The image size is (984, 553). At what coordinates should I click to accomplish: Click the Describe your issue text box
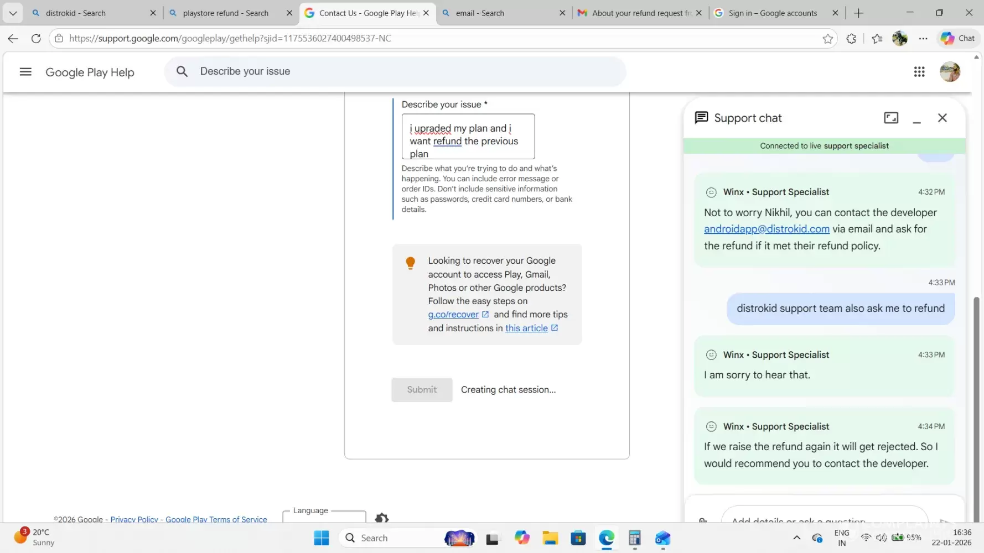468,137
